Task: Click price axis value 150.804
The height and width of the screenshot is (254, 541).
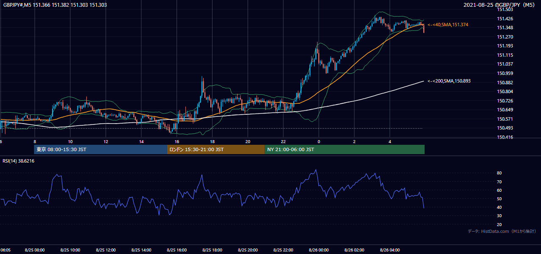Action: click(505, 91)
